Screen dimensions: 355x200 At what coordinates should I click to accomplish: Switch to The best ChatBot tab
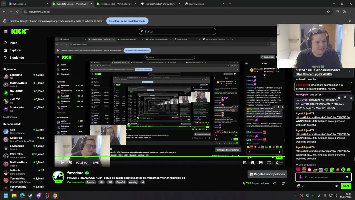coord(161,4)
